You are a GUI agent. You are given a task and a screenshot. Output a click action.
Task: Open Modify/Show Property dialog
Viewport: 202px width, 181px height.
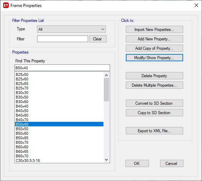click(154, 57)
